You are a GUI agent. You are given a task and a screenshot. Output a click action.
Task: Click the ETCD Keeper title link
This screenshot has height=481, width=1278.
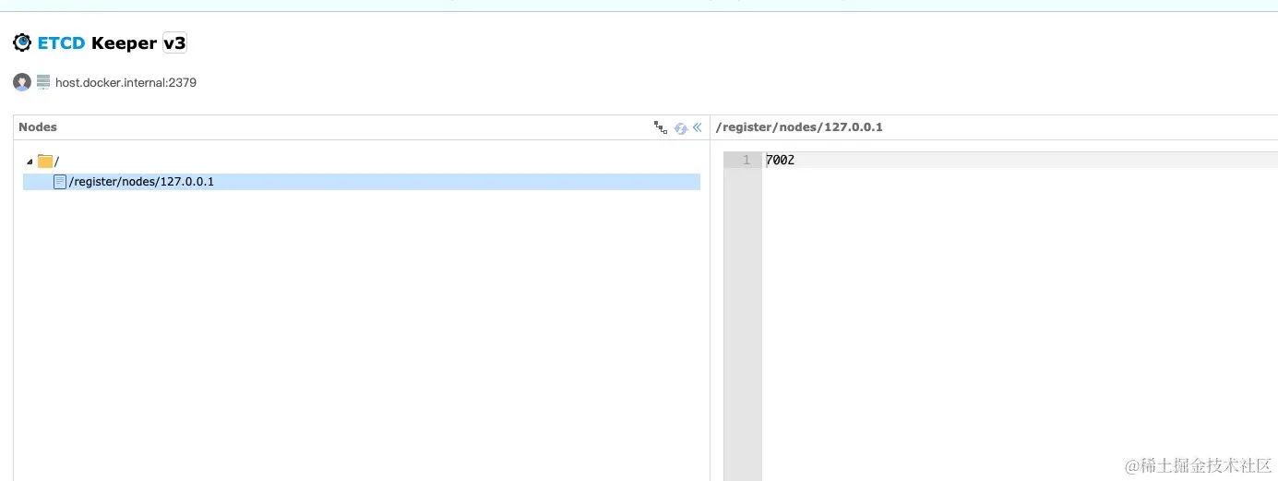coord(97,42)
